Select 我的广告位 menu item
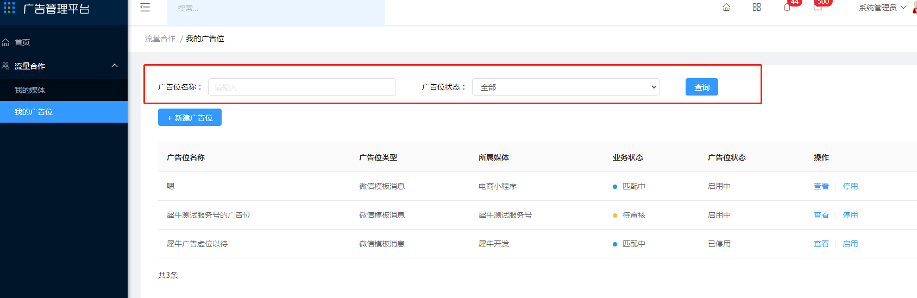Image resolution: width=917 pixels, height=298 pixels. coord(64,112)
